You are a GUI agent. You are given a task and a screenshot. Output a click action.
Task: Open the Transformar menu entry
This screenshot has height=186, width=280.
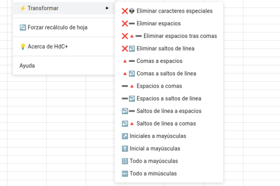(x=64, y=8)
